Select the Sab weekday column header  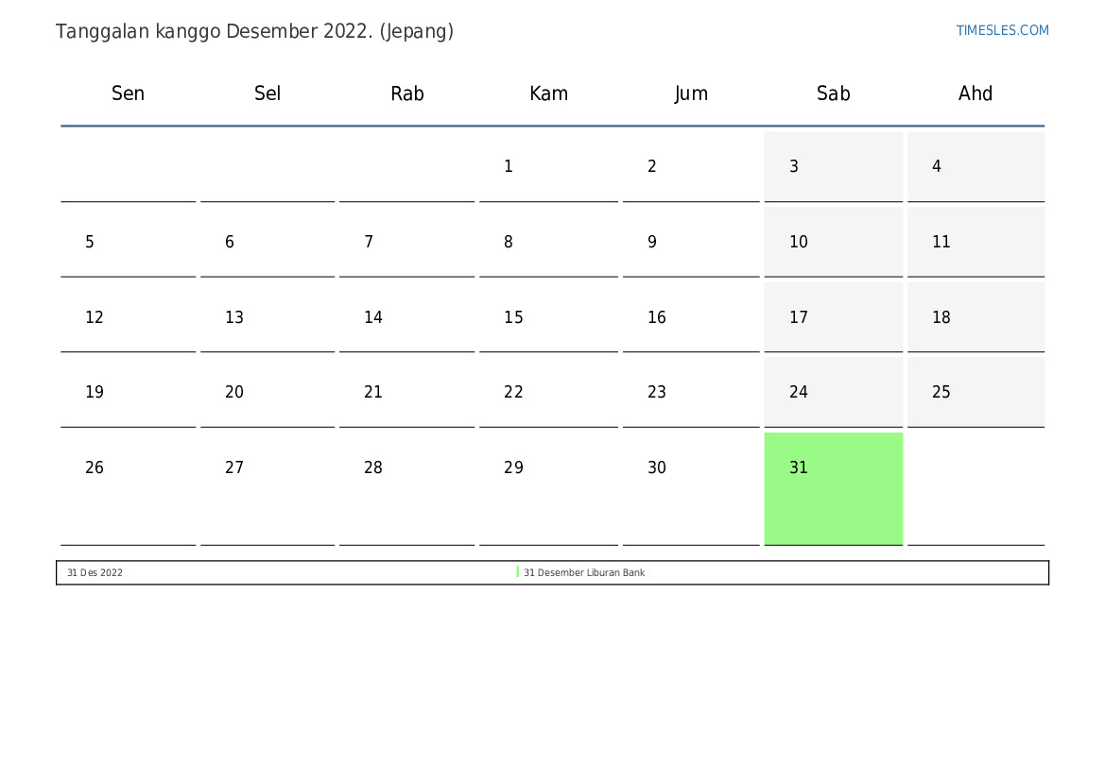pyautogui.click(x=833, y=93)
